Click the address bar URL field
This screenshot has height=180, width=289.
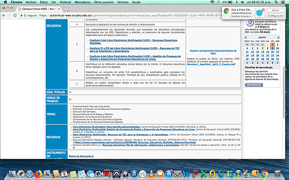(129, 15)
